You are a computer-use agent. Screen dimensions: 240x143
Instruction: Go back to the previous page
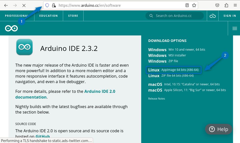point(6,5)
